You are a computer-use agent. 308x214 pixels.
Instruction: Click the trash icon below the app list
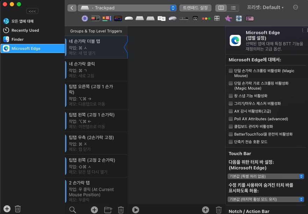(x=18, y=209)
